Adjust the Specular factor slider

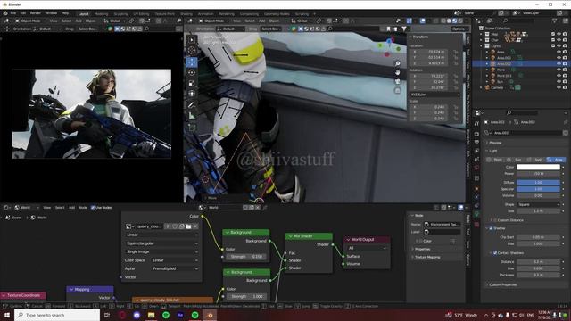pos(538,189)
